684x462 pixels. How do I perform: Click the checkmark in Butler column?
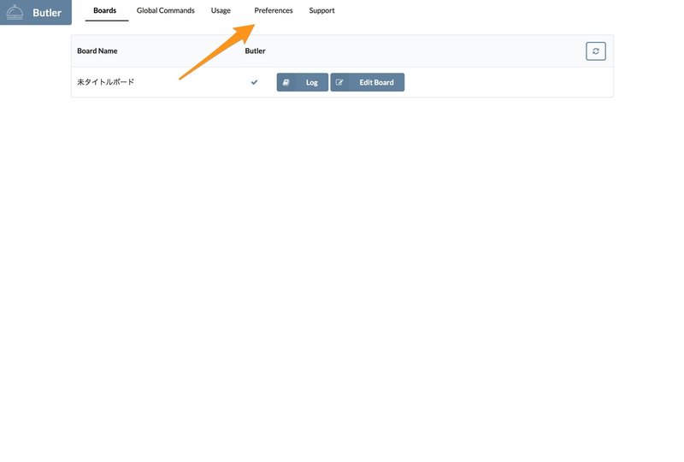tap(254, 82)
